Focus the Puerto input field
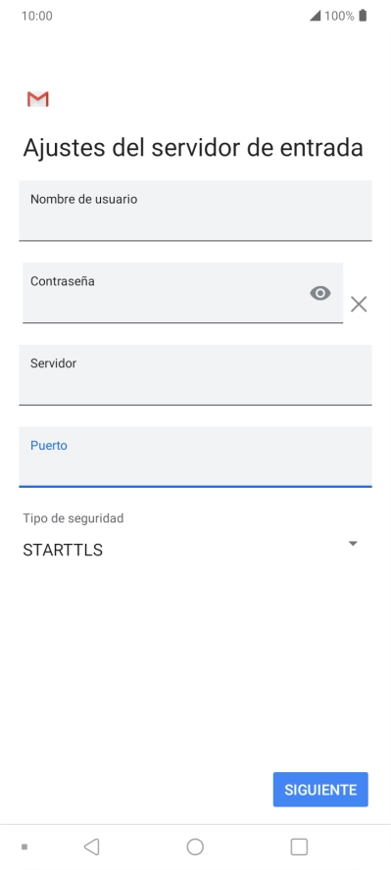Viewport: 391px width, 870px height. (x=195, y=458)
